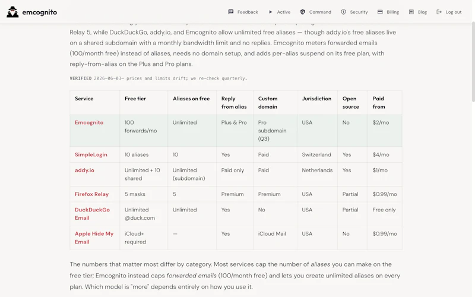Click the emcognito spy logo icon

coord(12,12)
